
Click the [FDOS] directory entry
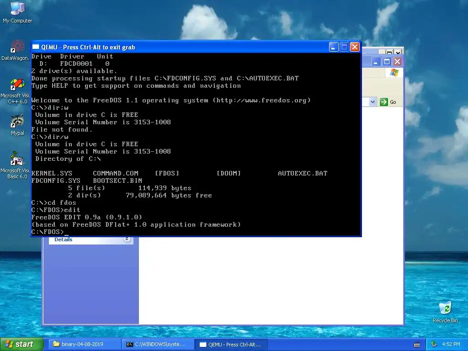[x=167, y=173]
